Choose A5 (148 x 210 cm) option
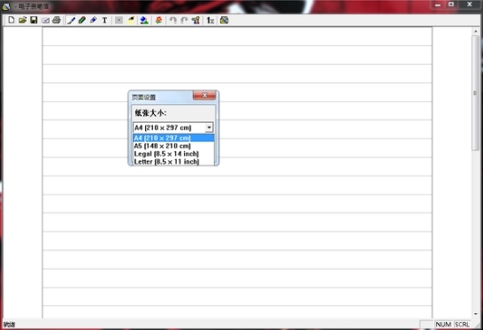This screenshot has height=330, width=483. tap(173, 146)
